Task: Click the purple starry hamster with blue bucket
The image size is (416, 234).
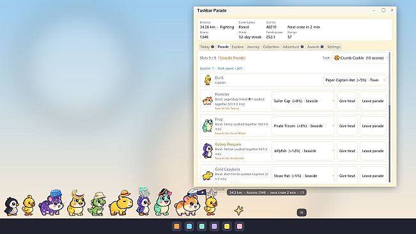Action: (x=52, y=203)
